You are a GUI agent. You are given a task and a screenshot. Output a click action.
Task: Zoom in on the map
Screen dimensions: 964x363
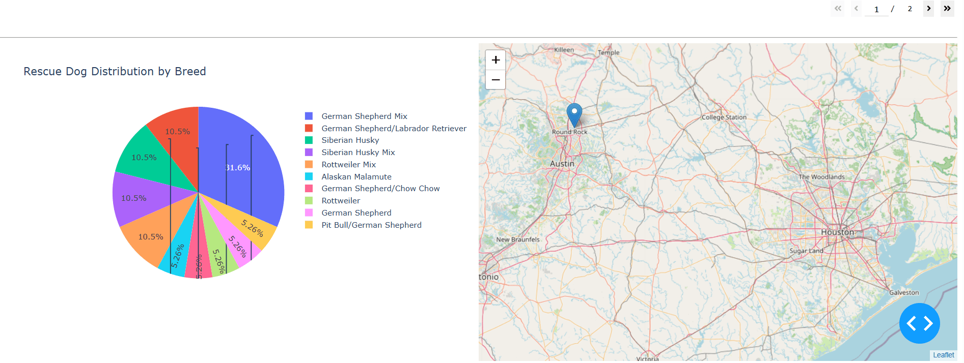coord(495,60)
